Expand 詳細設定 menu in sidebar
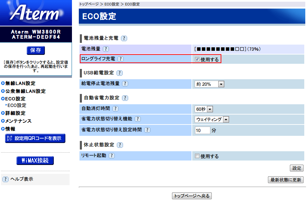 click(15, 113)
